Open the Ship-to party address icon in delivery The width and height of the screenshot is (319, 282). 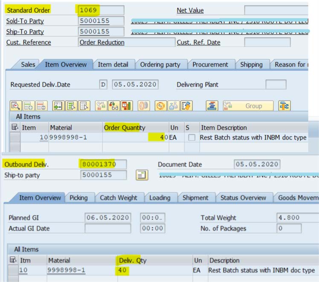(x=142, y=175)
